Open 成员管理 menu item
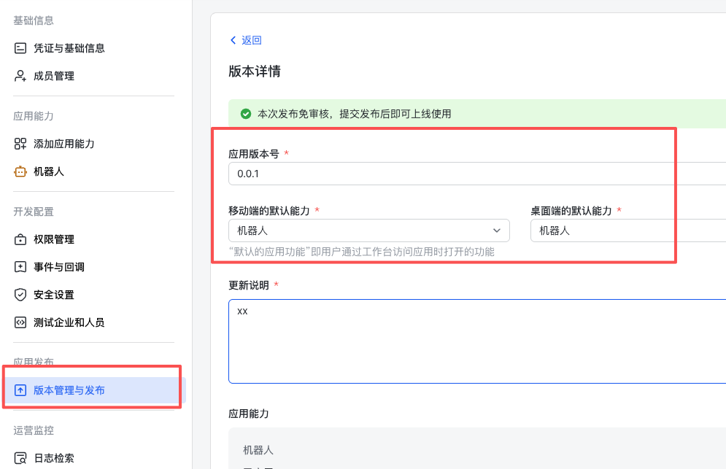Viewport: 726px width, 469px height. point(54,76)
